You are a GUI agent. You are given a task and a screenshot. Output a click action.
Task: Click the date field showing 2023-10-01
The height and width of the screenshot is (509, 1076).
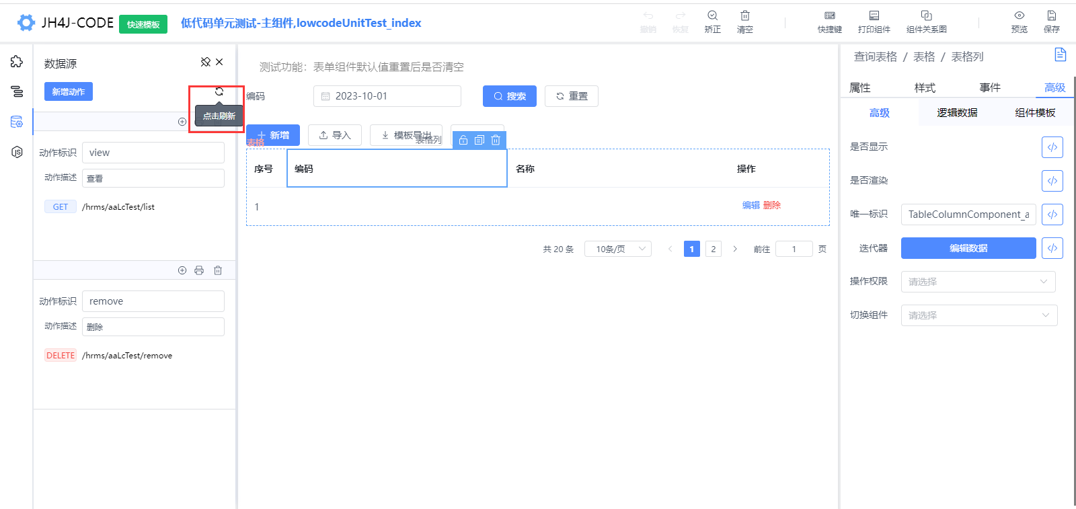click(387, 96)
